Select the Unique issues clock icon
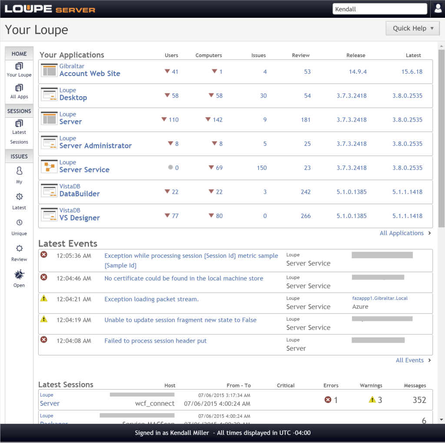Image resolution: width=445 pixels, height=443 pixels. point(19,222)
